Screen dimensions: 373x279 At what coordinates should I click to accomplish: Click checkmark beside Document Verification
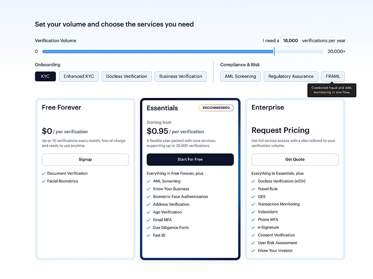[44, 174]
